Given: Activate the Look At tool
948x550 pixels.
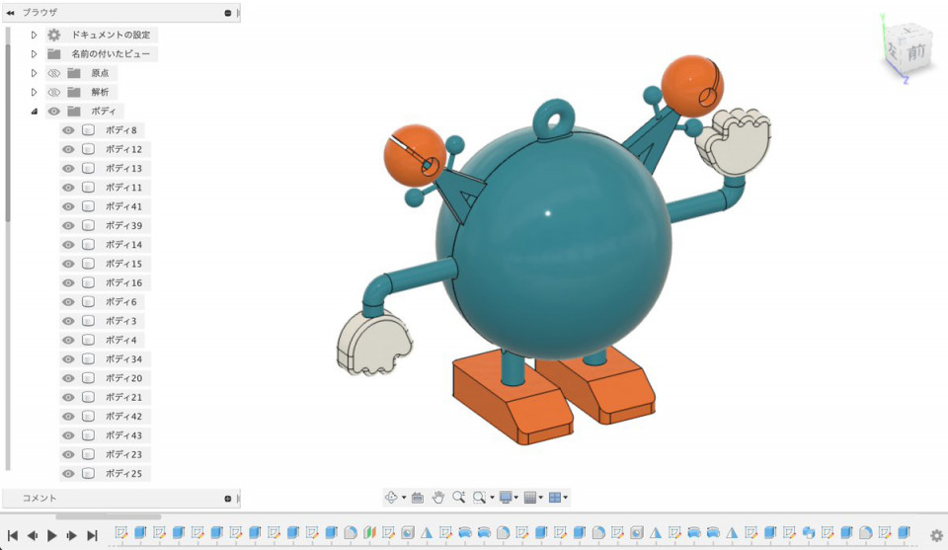Looking at the screenshot, I should coord(417,498).
